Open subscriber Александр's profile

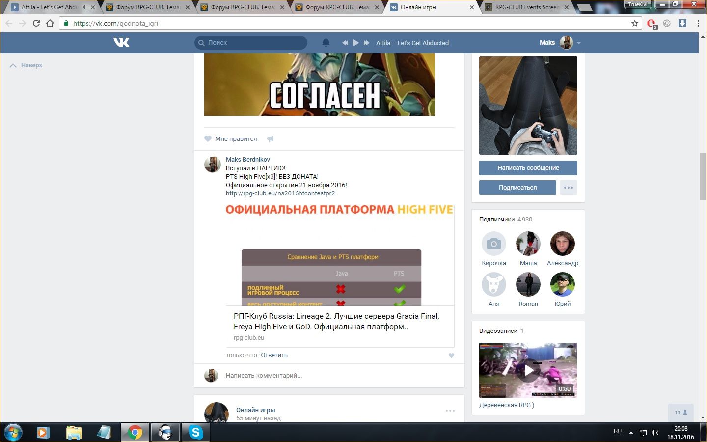pyautogui.click(x=563, y=249)
